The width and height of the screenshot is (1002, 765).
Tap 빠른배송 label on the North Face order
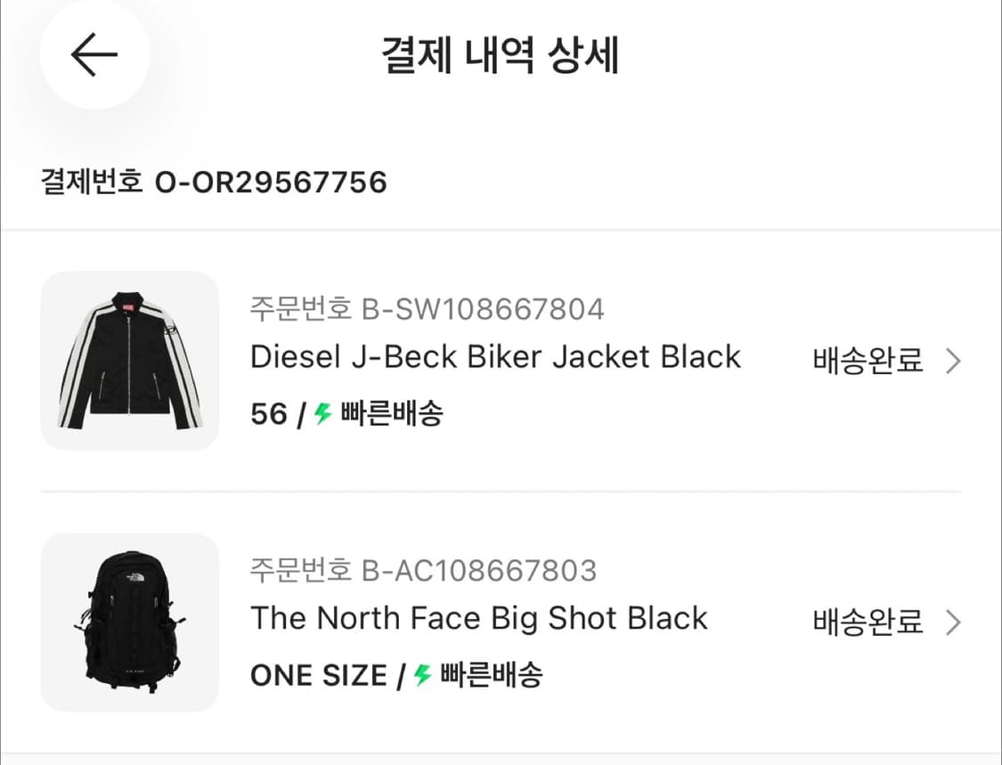point(492,676)
